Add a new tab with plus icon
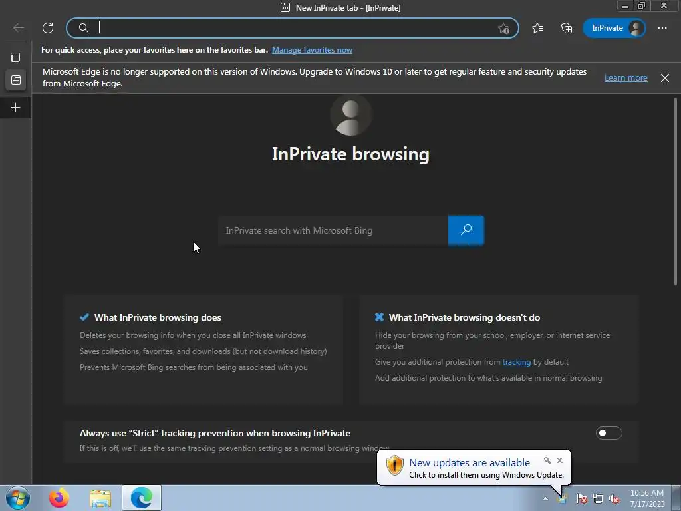Viewport: 681px width, 511px height. tap(16, 107)
